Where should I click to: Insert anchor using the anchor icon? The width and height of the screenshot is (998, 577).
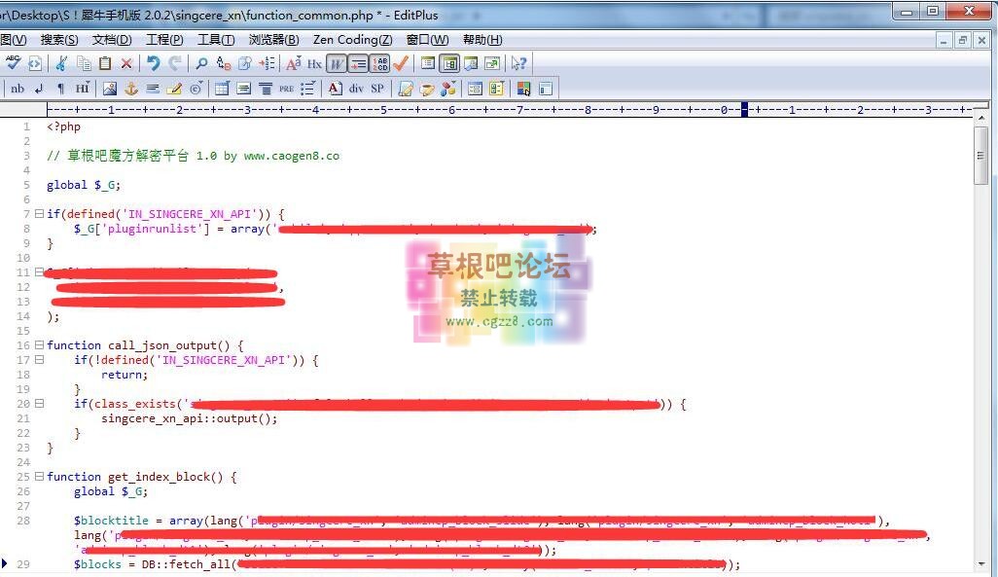[131, 89]
